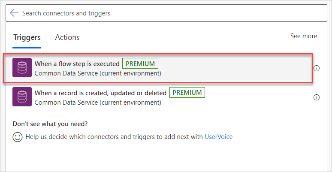Choose 'When a record is created, updated or deleted'

(100, 93)
